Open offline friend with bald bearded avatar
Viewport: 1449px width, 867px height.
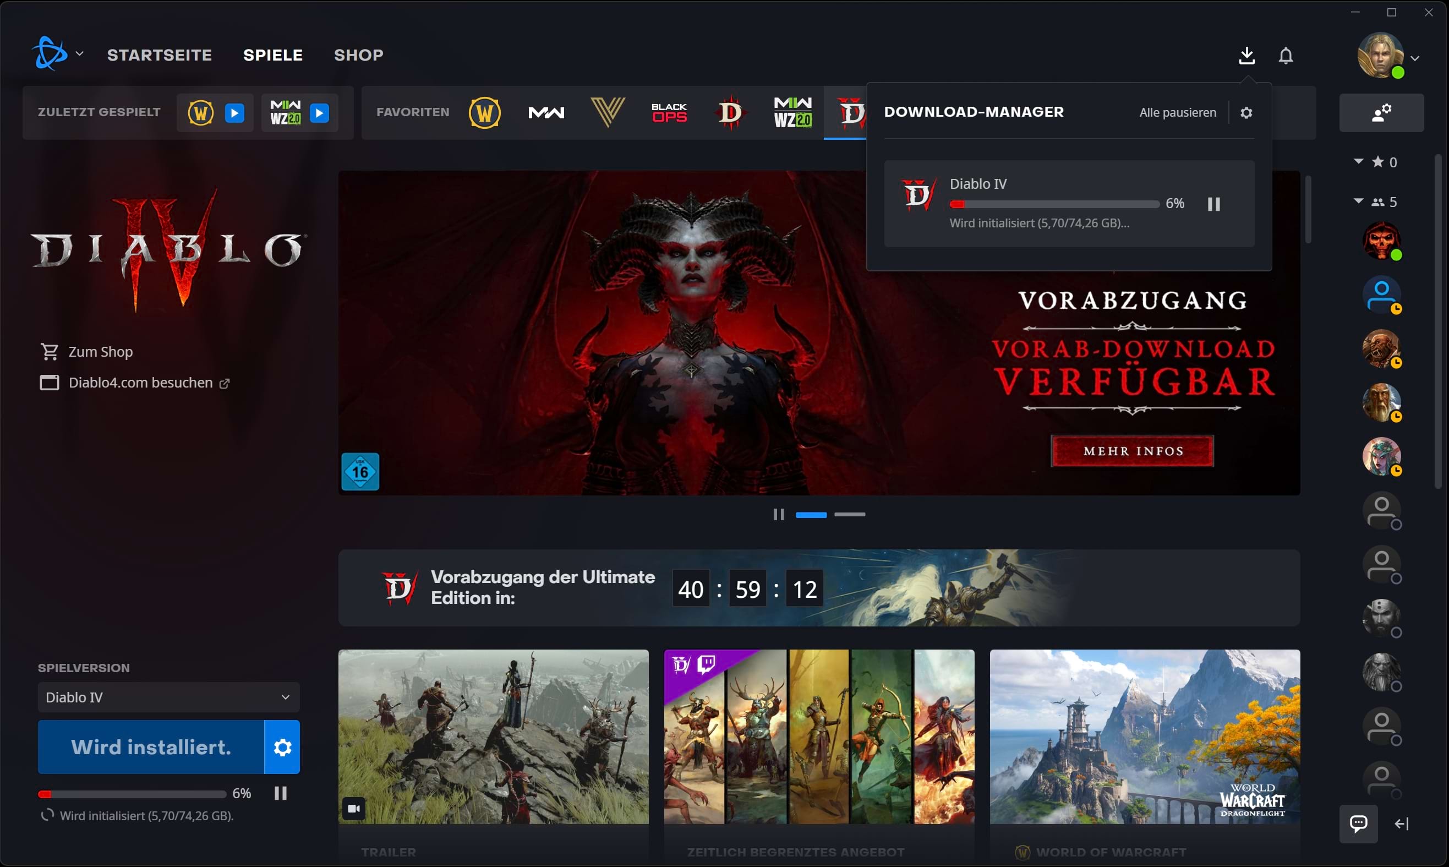coord(1381,618)
